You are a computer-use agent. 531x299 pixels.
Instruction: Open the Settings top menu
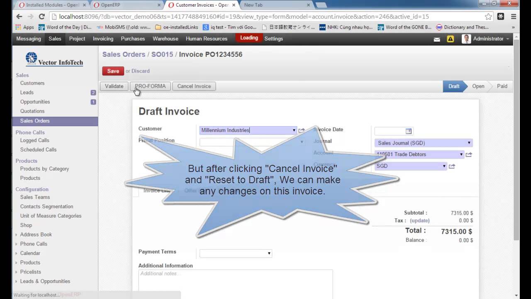coord(274,39)
